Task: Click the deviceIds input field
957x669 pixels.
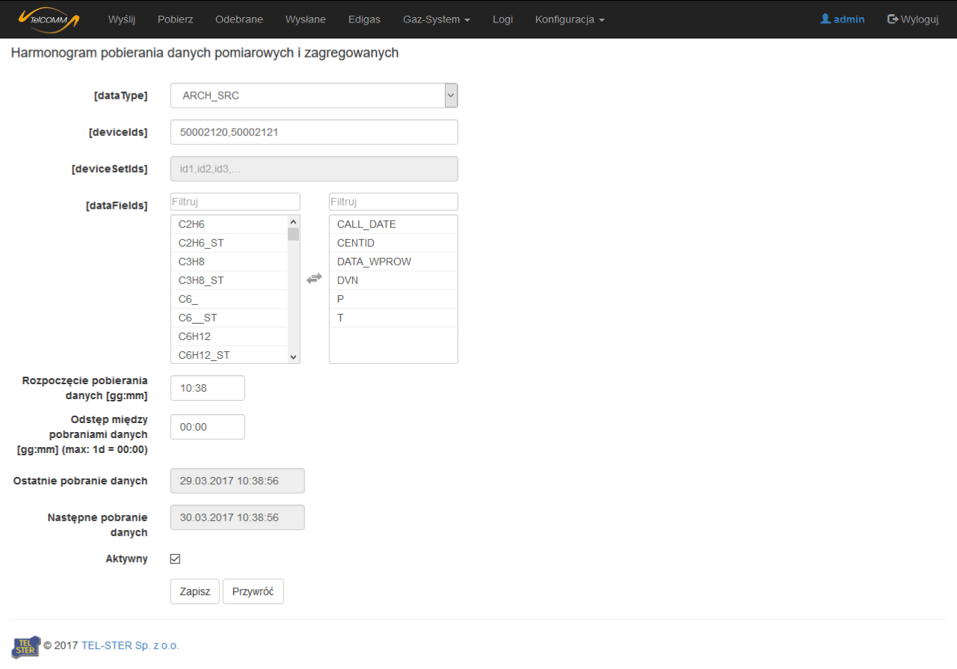Action: tap(314, 132)
